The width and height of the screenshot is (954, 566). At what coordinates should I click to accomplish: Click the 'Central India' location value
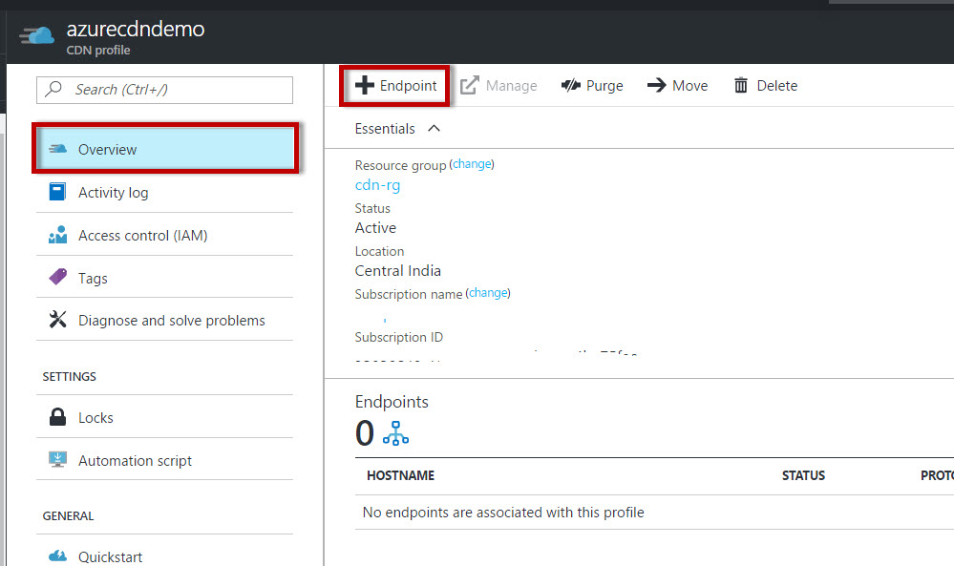tap(398, 270)
